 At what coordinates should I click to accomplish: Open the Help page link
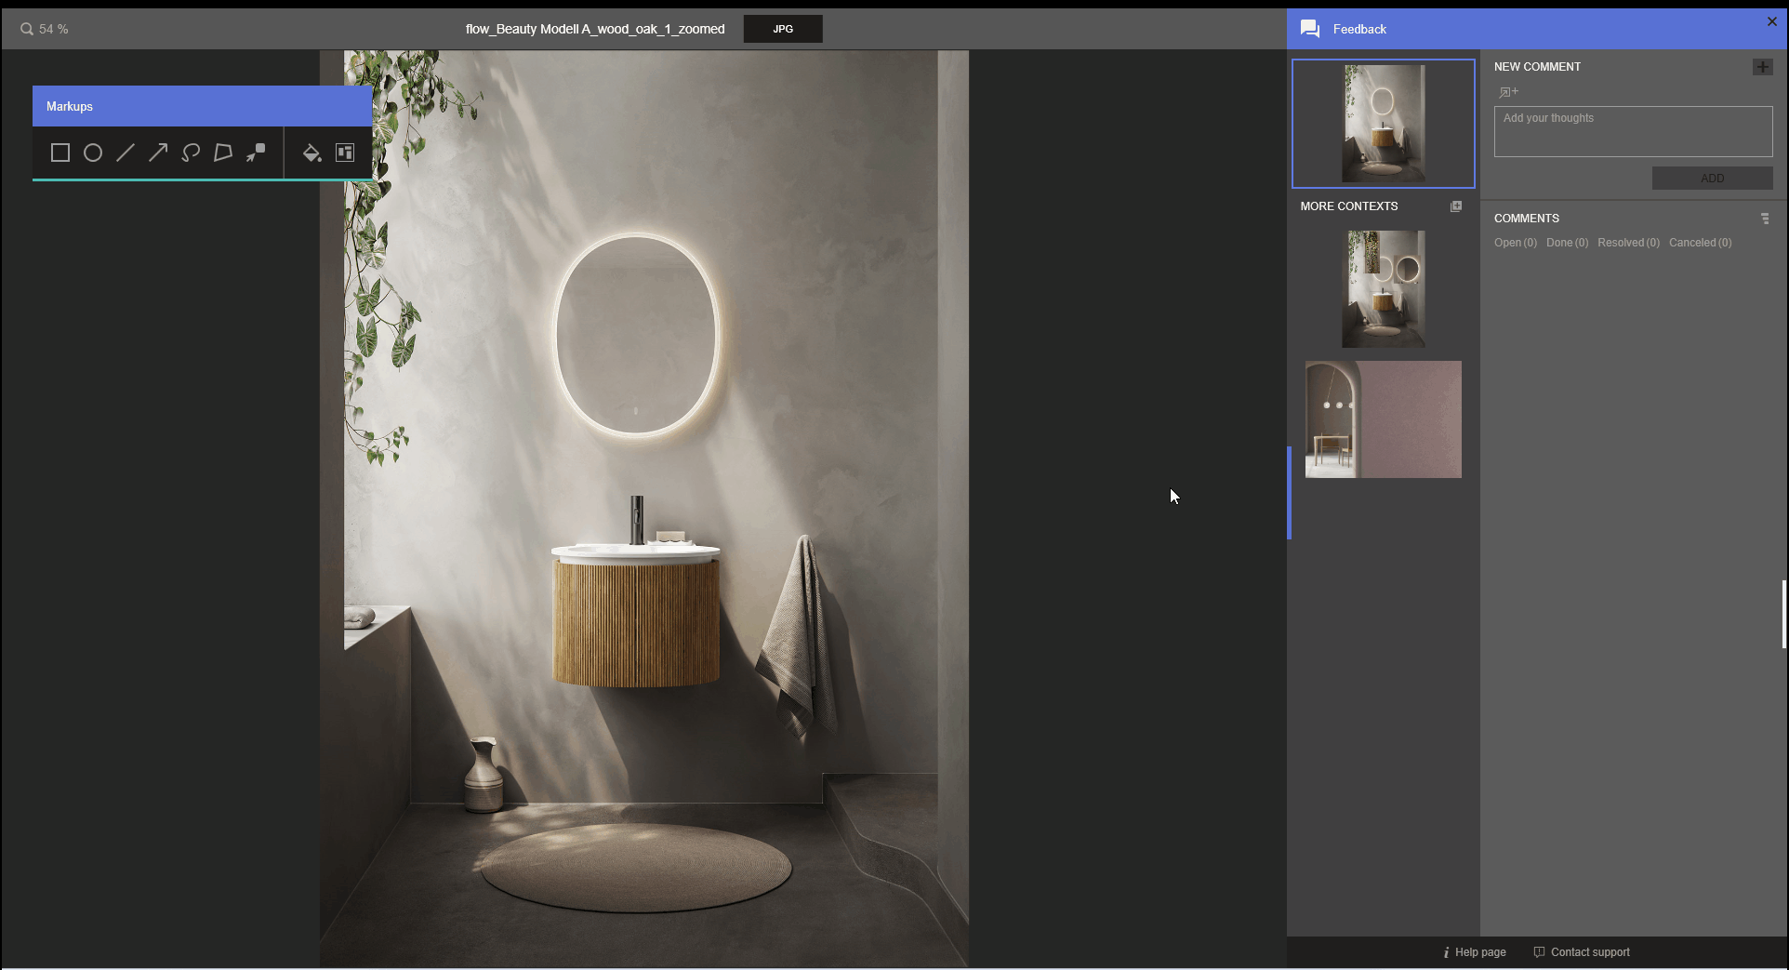[x=1480, y=952]
